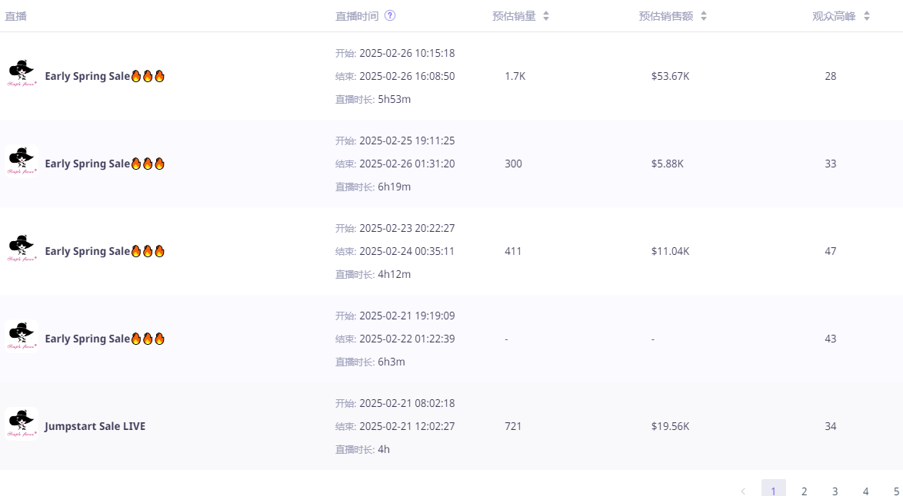The height and width of the screenshot is (496, 903).
Task: Jump to page 3 of results
Action: (x=835, y=491)
